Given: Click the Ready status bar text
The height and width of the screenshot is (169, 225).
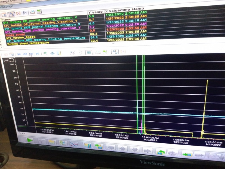Looking at the screenshot, I should [22, 133].
